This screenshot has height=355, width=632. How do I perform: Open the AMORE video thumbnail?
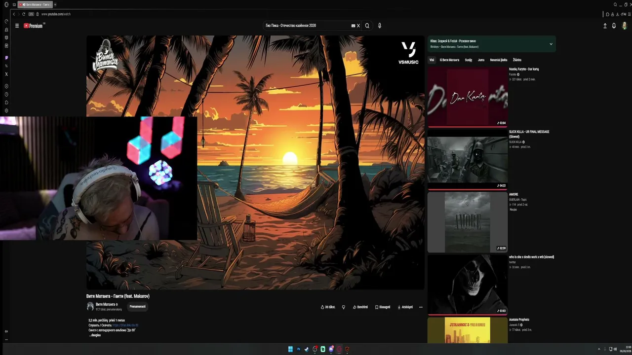[x=467, y=222]
